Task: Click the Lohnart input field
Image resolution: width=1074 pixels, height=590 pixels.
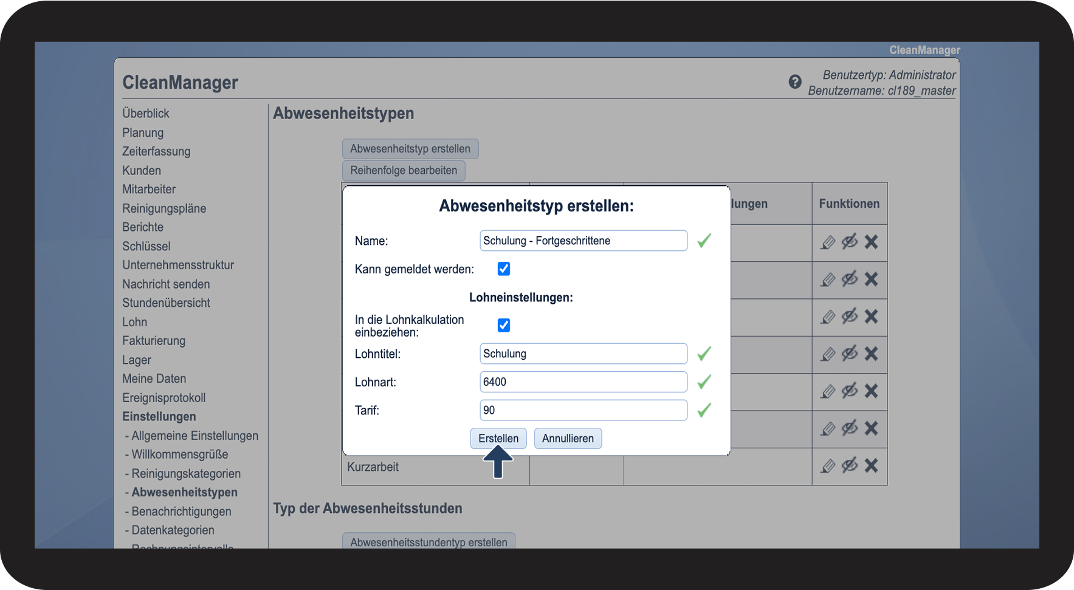Action: pos(583,382)
